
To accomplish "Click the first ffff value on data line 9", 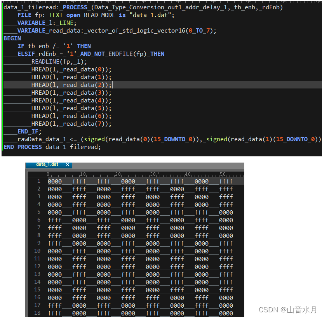I will 55,244.
